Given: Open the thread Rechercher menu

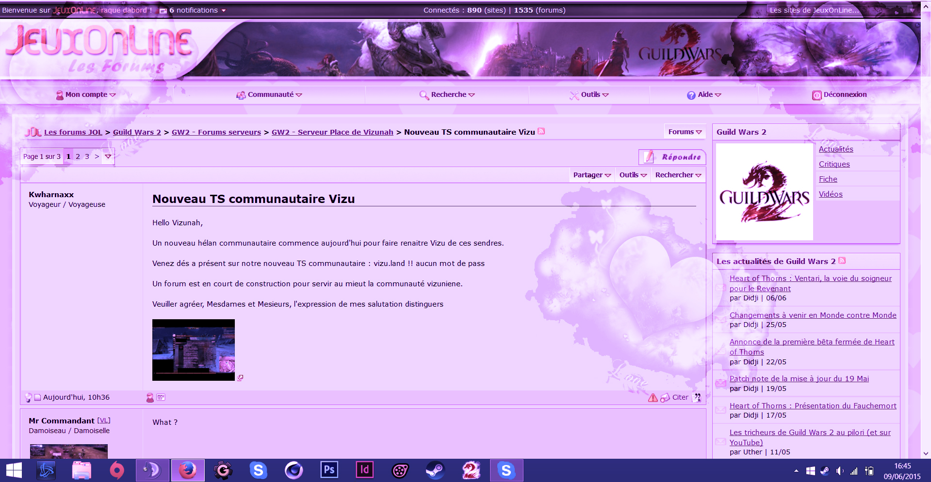Looking at the screenshot, I should (x=678, y=175).
